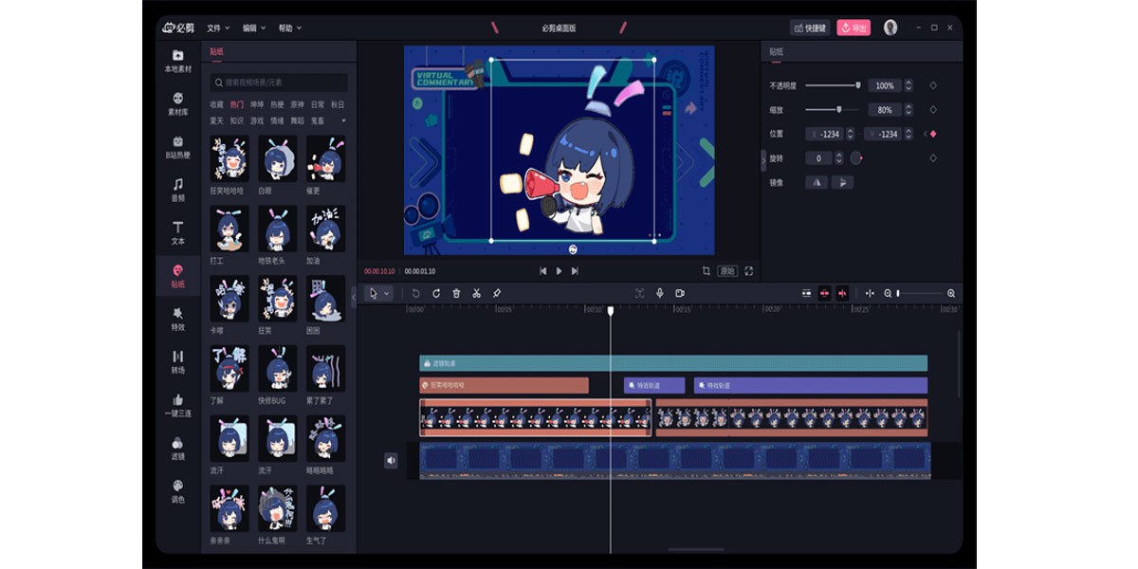Crop the preview with the crop icon
Screen dimensions: 1138x569
pos(707,270)
